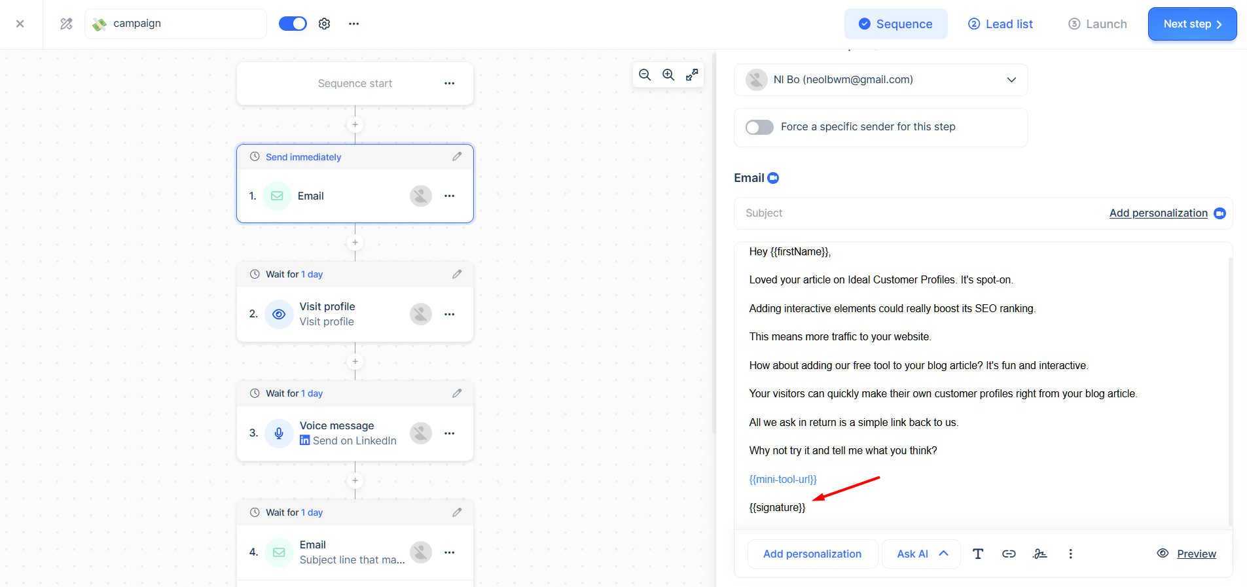The image size is (1247, 587).
Task: Close the campaign editor with the X
Action: pos(20,24)
